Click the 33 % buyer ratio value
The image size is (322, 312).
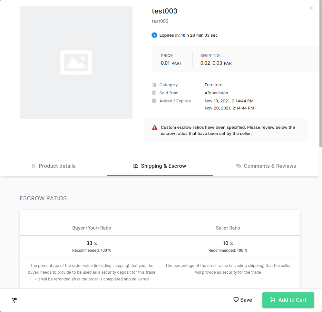click(92, 243)
